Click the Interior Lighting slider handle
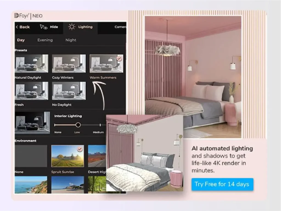 [x=78, y=125]
